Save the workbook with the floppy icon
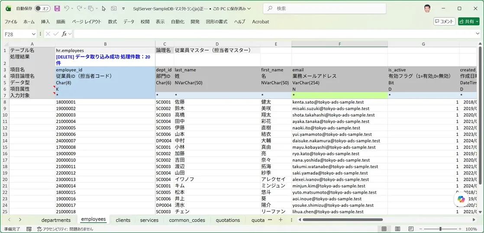Viewport: 484px width, 233px height. pyautogui.click(x=57, y=9)
